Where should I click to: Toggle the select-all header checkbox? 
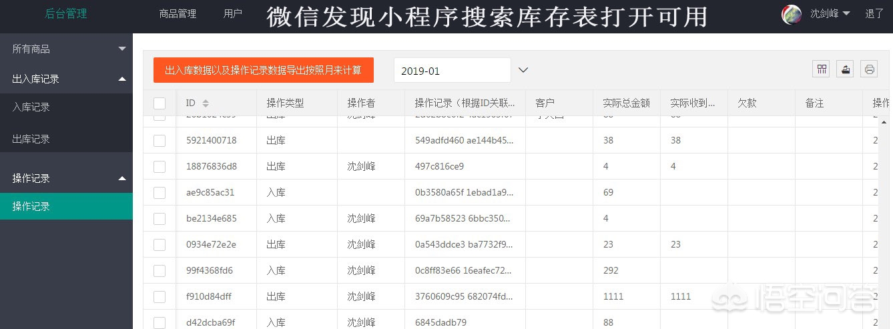pos(160,103)
